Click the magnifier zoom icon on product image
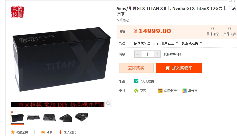 [x=108, y=103]
